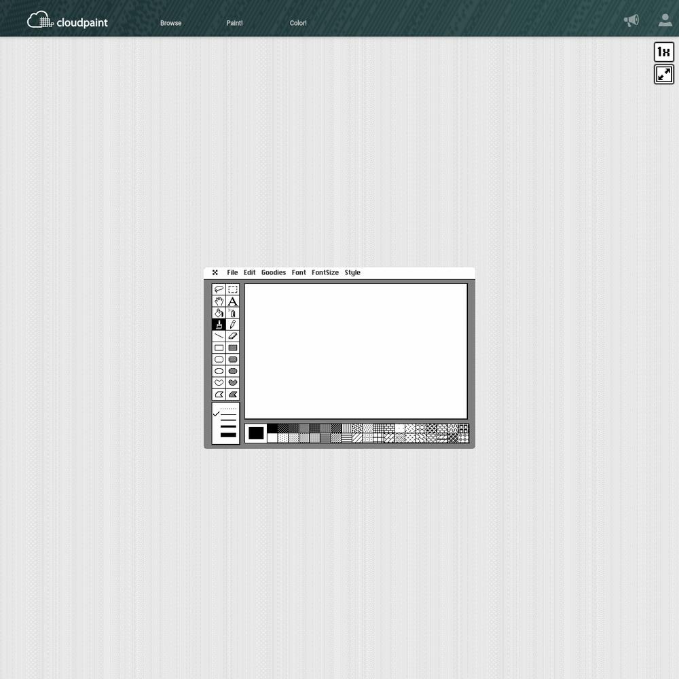
Task: Choose the checked thinnest solid line width
Action: [228, 414]
